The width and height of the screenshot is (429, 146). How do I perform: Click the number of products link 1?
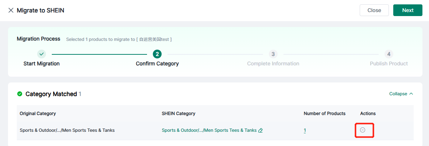305,130
